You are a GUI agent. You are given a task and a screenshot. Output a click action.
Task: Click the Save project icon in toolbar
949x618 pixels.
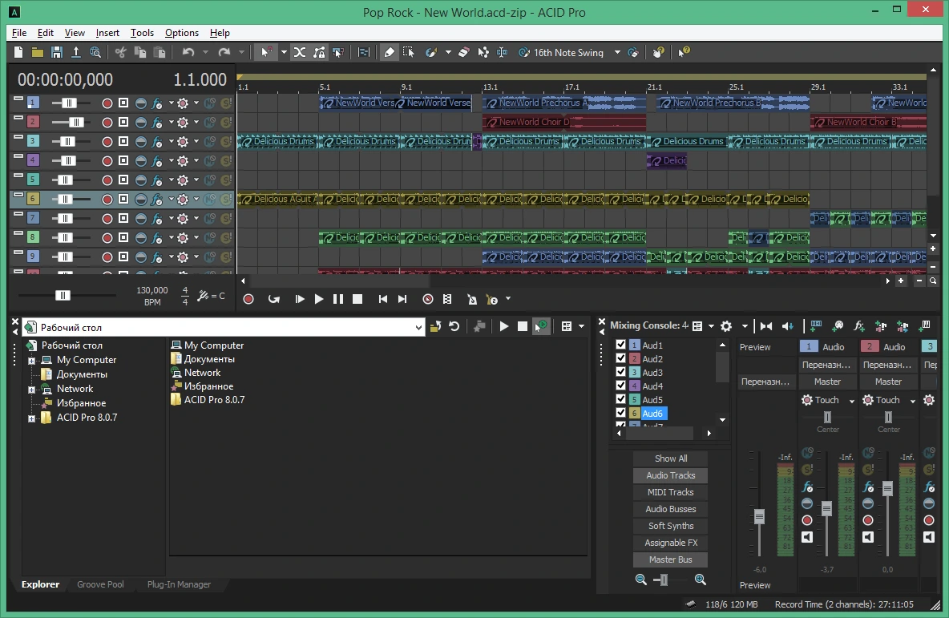pos(56,53)
